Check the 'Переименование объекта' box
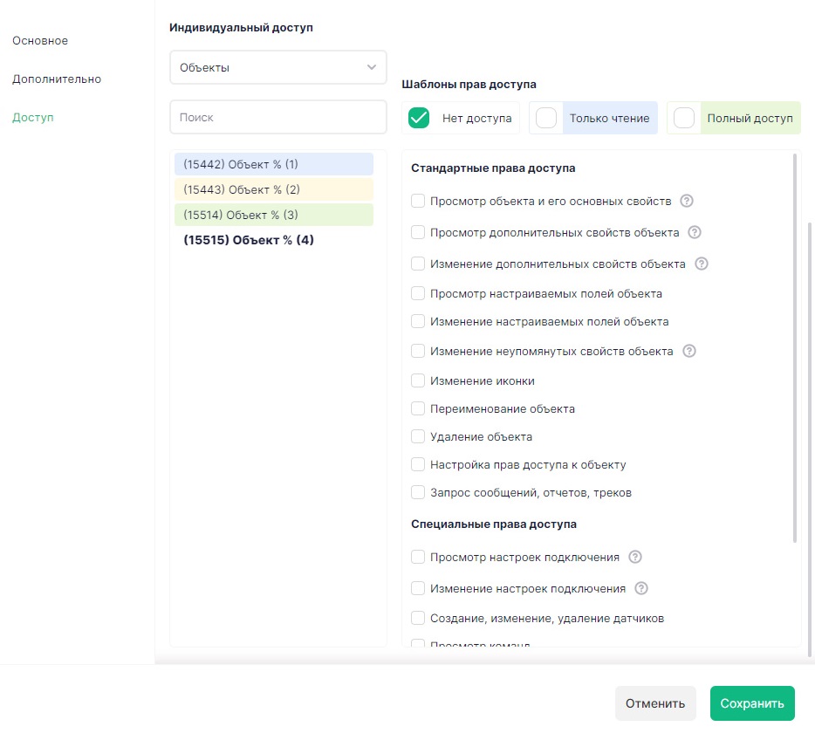The width and height of the screenshot is (815, 740). pyautogui.click(x=418, y=408)
